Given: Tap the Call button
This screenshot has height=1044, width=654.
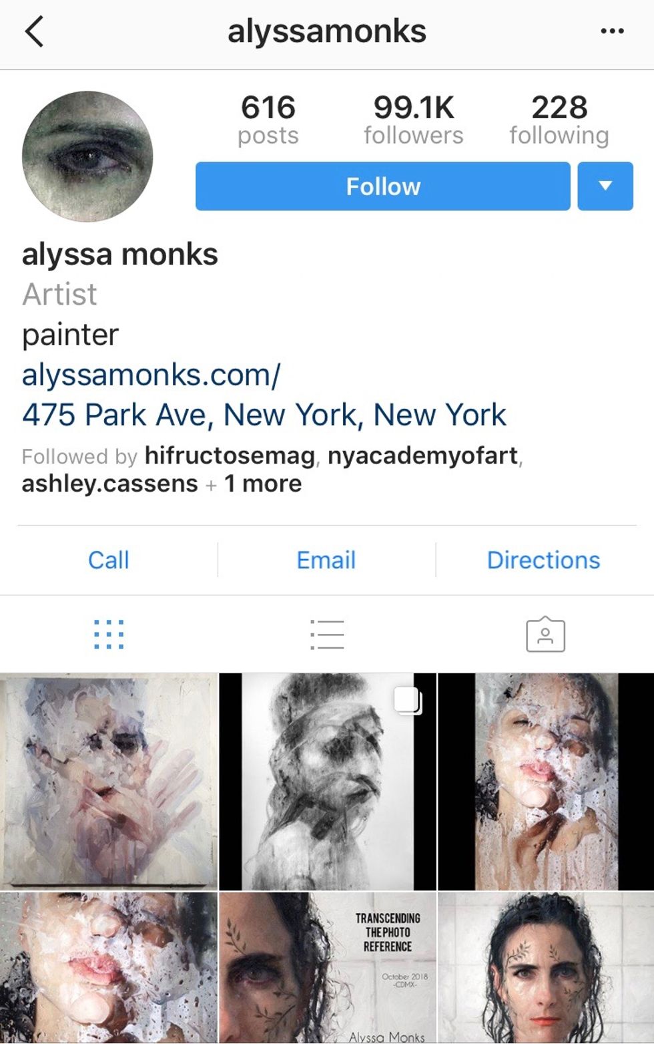Looking at the screenshot, I should 109,560.
